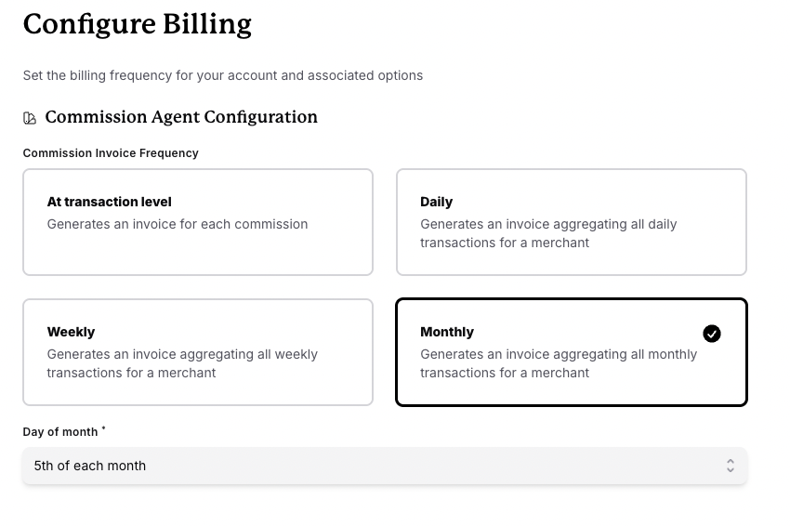This screenshot has width=790, height=526.
Task: Click the Day of month field label
Action: [x=60, y=432]
